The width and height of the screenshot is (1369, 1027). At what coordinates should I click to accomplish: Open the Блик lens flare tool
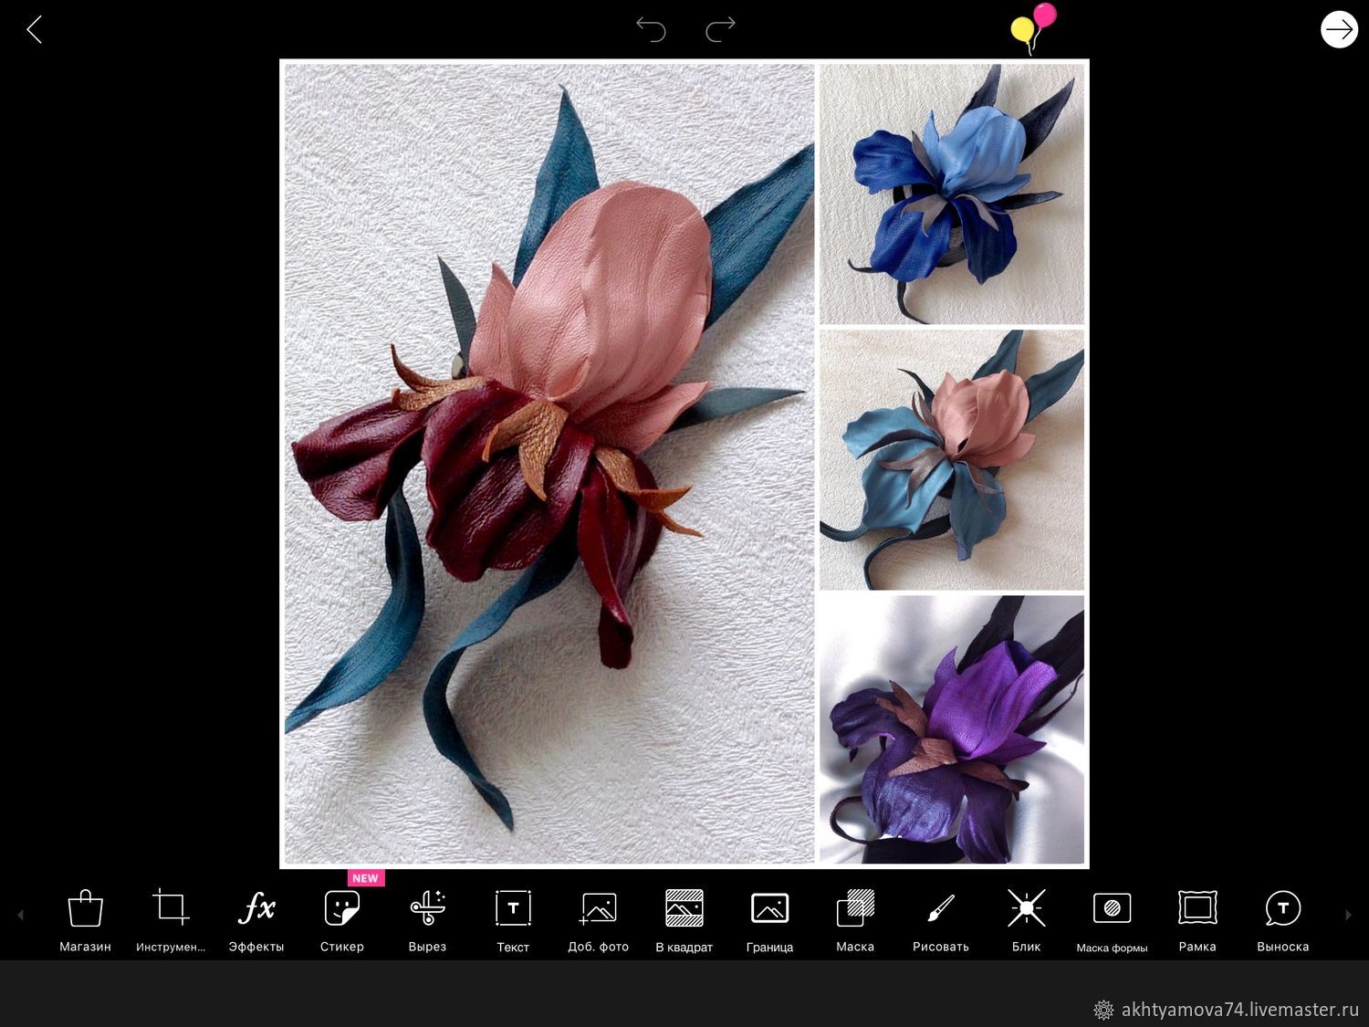point(1027,920)
